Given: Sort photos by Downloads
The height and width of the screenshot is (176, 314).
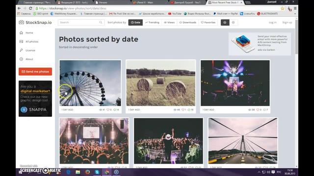Looking at the screenshot, I should (187, 22).
